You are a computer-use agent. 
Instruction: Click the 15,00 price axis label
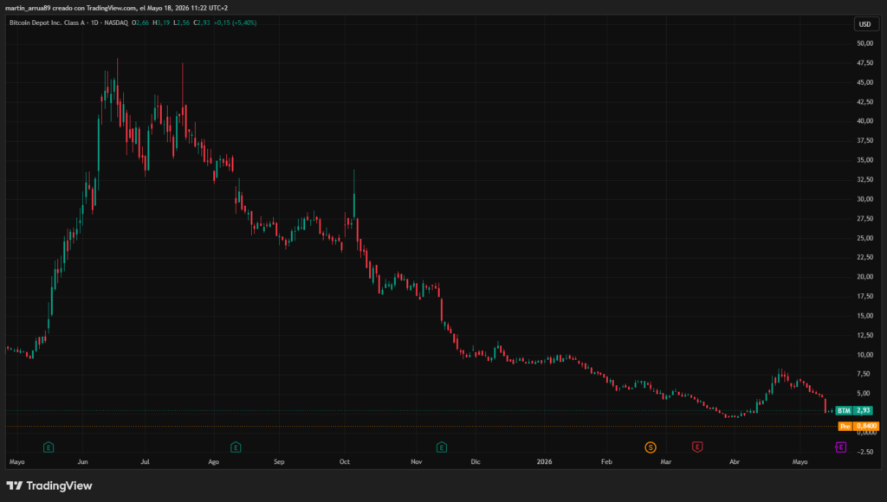(x=865, y=315)
